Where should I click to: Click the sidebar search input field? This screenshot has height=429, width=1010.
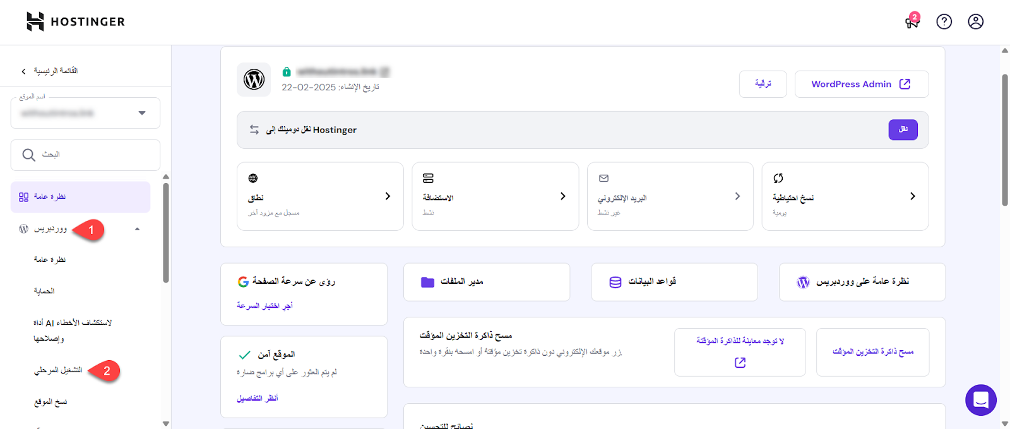click(x=85, y=155)
